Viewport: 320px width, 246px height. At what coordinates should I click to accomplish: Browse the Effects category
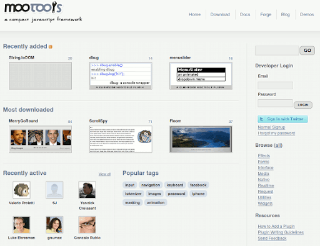pos(264,155)
